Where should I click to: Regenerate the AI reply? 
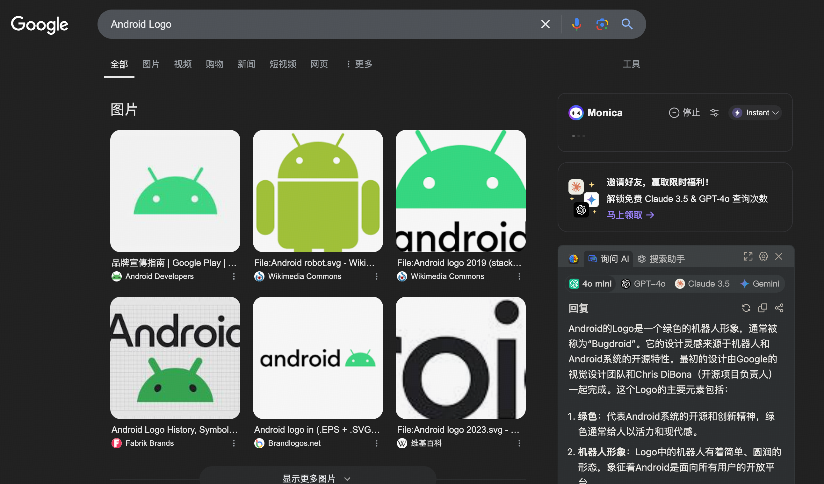pyautogui.click(x=746, y=308)
